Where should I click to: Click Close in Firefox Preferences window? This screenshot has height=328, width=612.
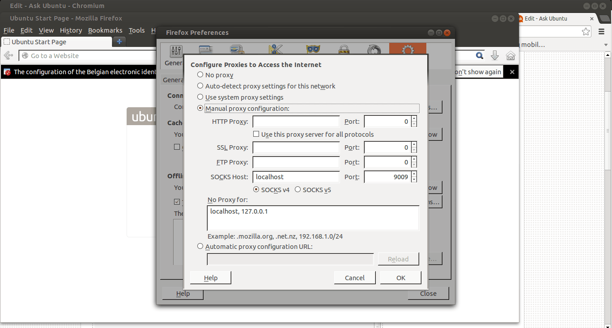tap(428, 294)
